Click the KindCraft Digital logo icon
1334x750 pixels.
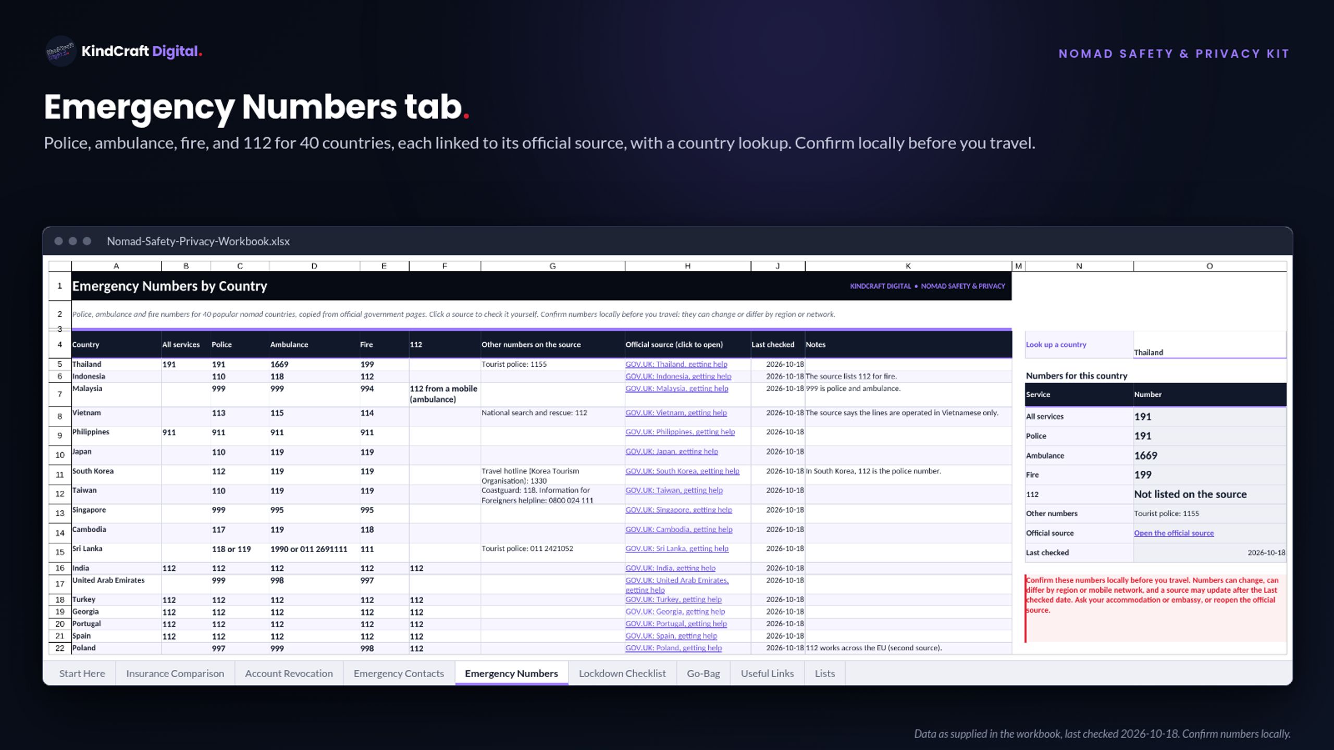click(x=61, y=51)
